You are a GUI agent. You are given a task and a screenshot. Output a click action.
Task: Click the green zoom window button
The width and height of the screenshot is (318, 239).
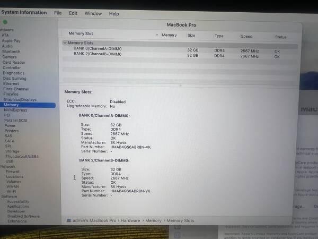(x=5, y=22)
